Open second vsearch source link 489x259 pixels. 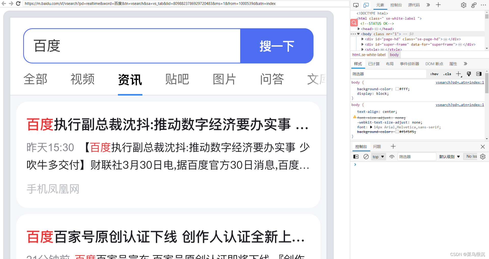click(460, 105)
